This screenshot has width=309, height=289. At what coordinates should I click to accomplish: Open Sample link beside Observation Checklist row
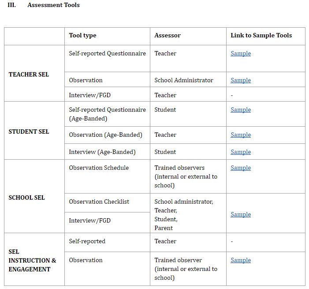241,215
